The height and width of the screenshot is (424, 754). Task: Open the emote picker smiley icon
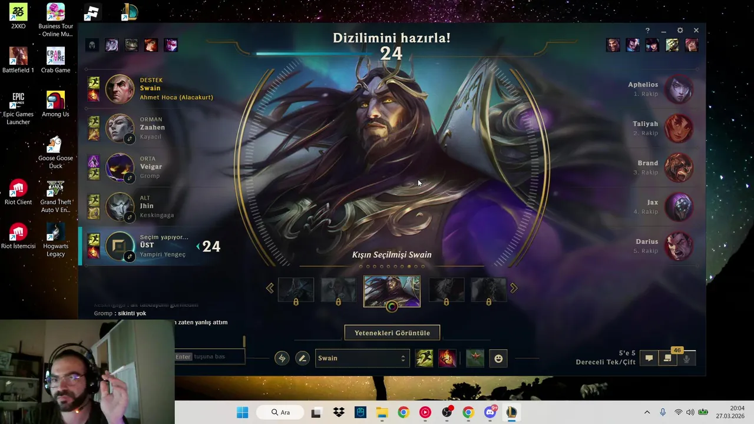498,358
